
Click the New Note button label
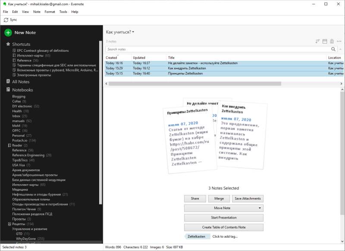[25, 32]
